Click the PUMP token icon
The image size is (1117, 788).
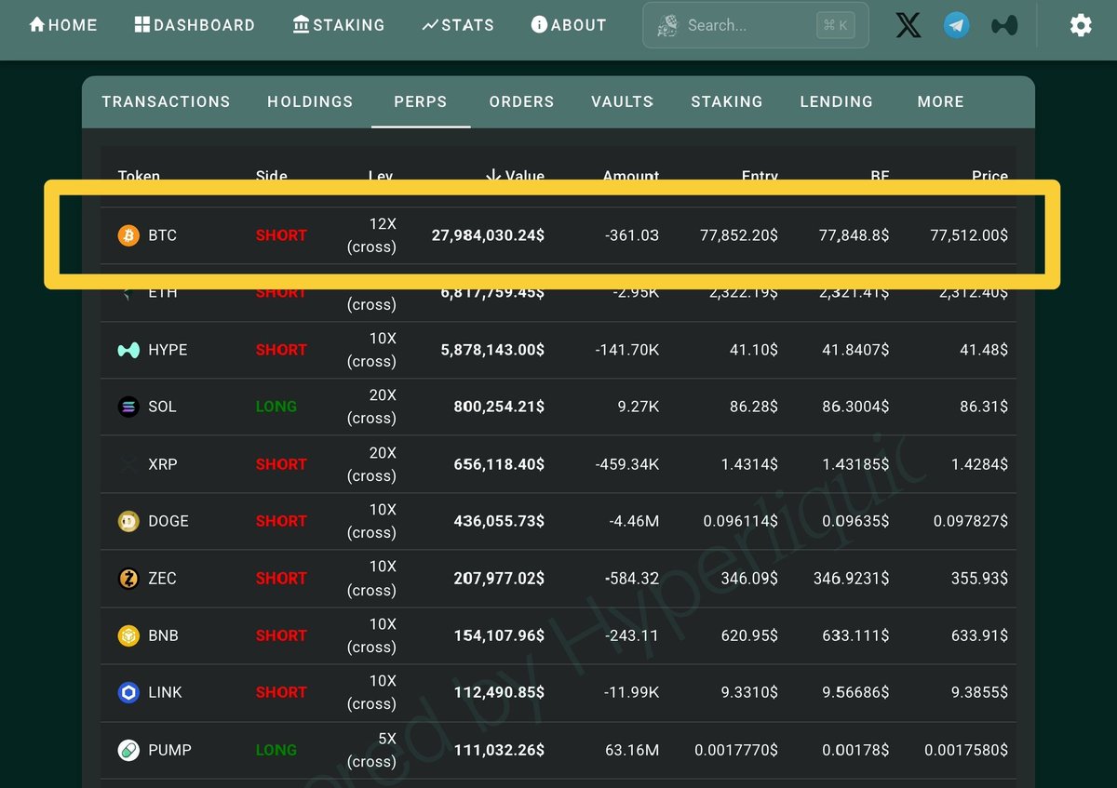(x=128, y=750)
